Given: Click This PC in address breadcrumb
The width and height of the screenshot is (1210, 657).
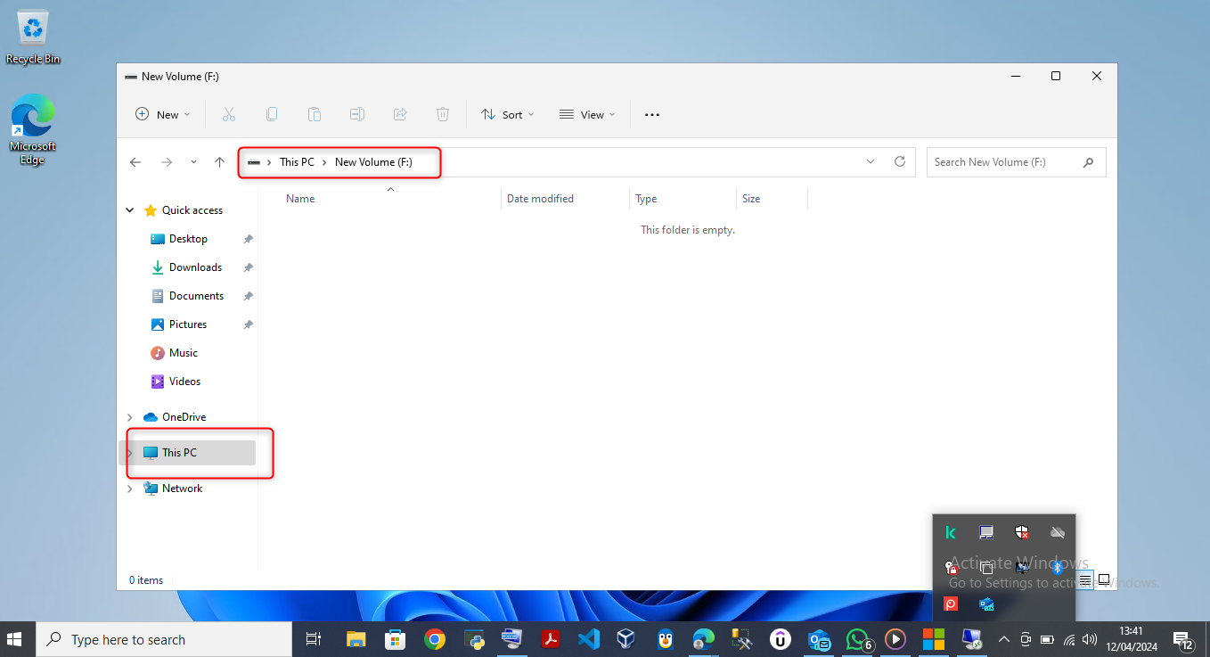Looking at the screenshot, I should coord(297,162).
